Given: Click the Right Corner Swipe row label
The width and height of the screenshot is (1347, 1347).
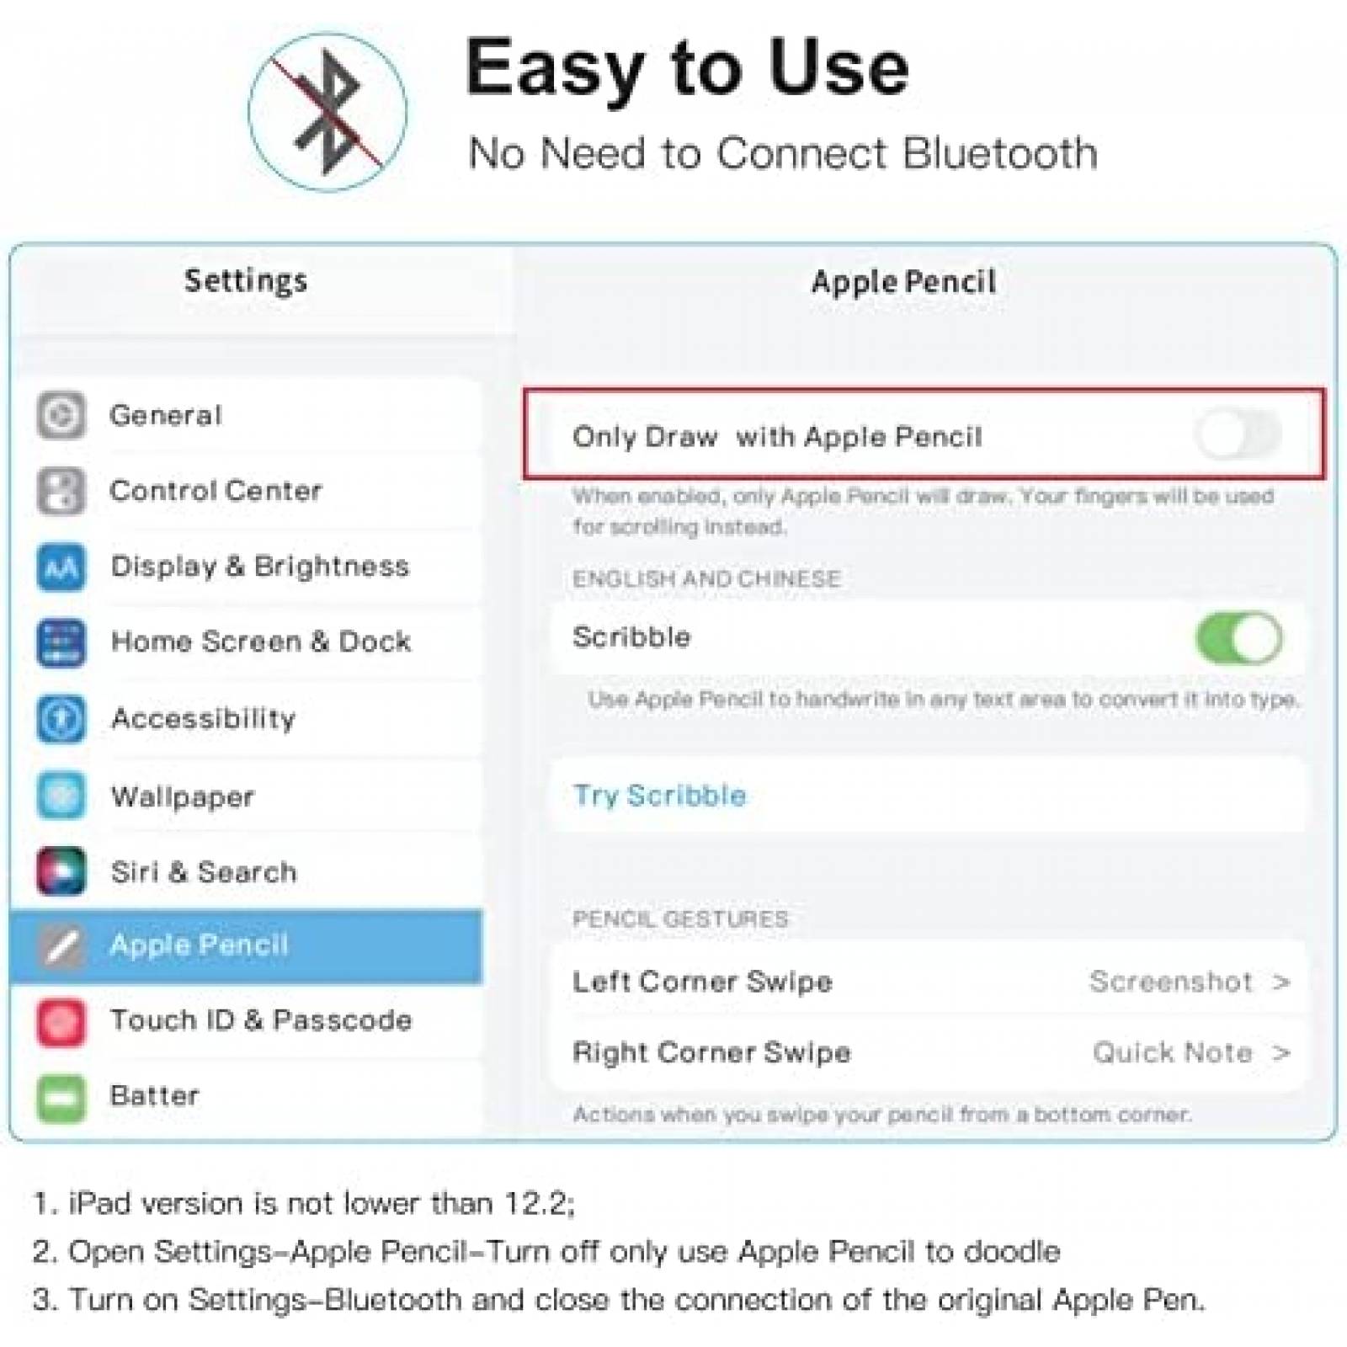Looking at the screenshot, I should pyautogui.click(x=711, y=1052).
